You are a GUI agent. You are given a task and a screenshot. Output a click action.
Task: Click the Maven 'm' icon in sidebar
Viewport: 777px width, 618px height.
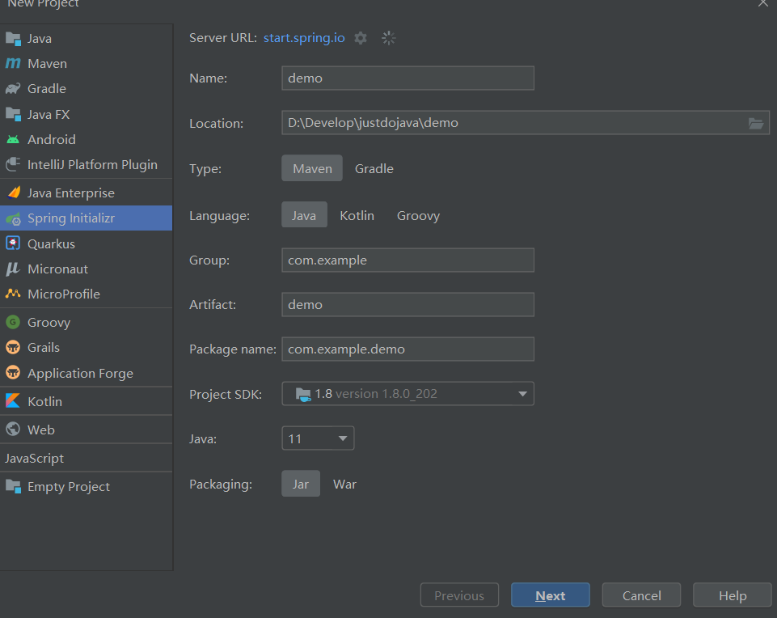coord(13,63)
